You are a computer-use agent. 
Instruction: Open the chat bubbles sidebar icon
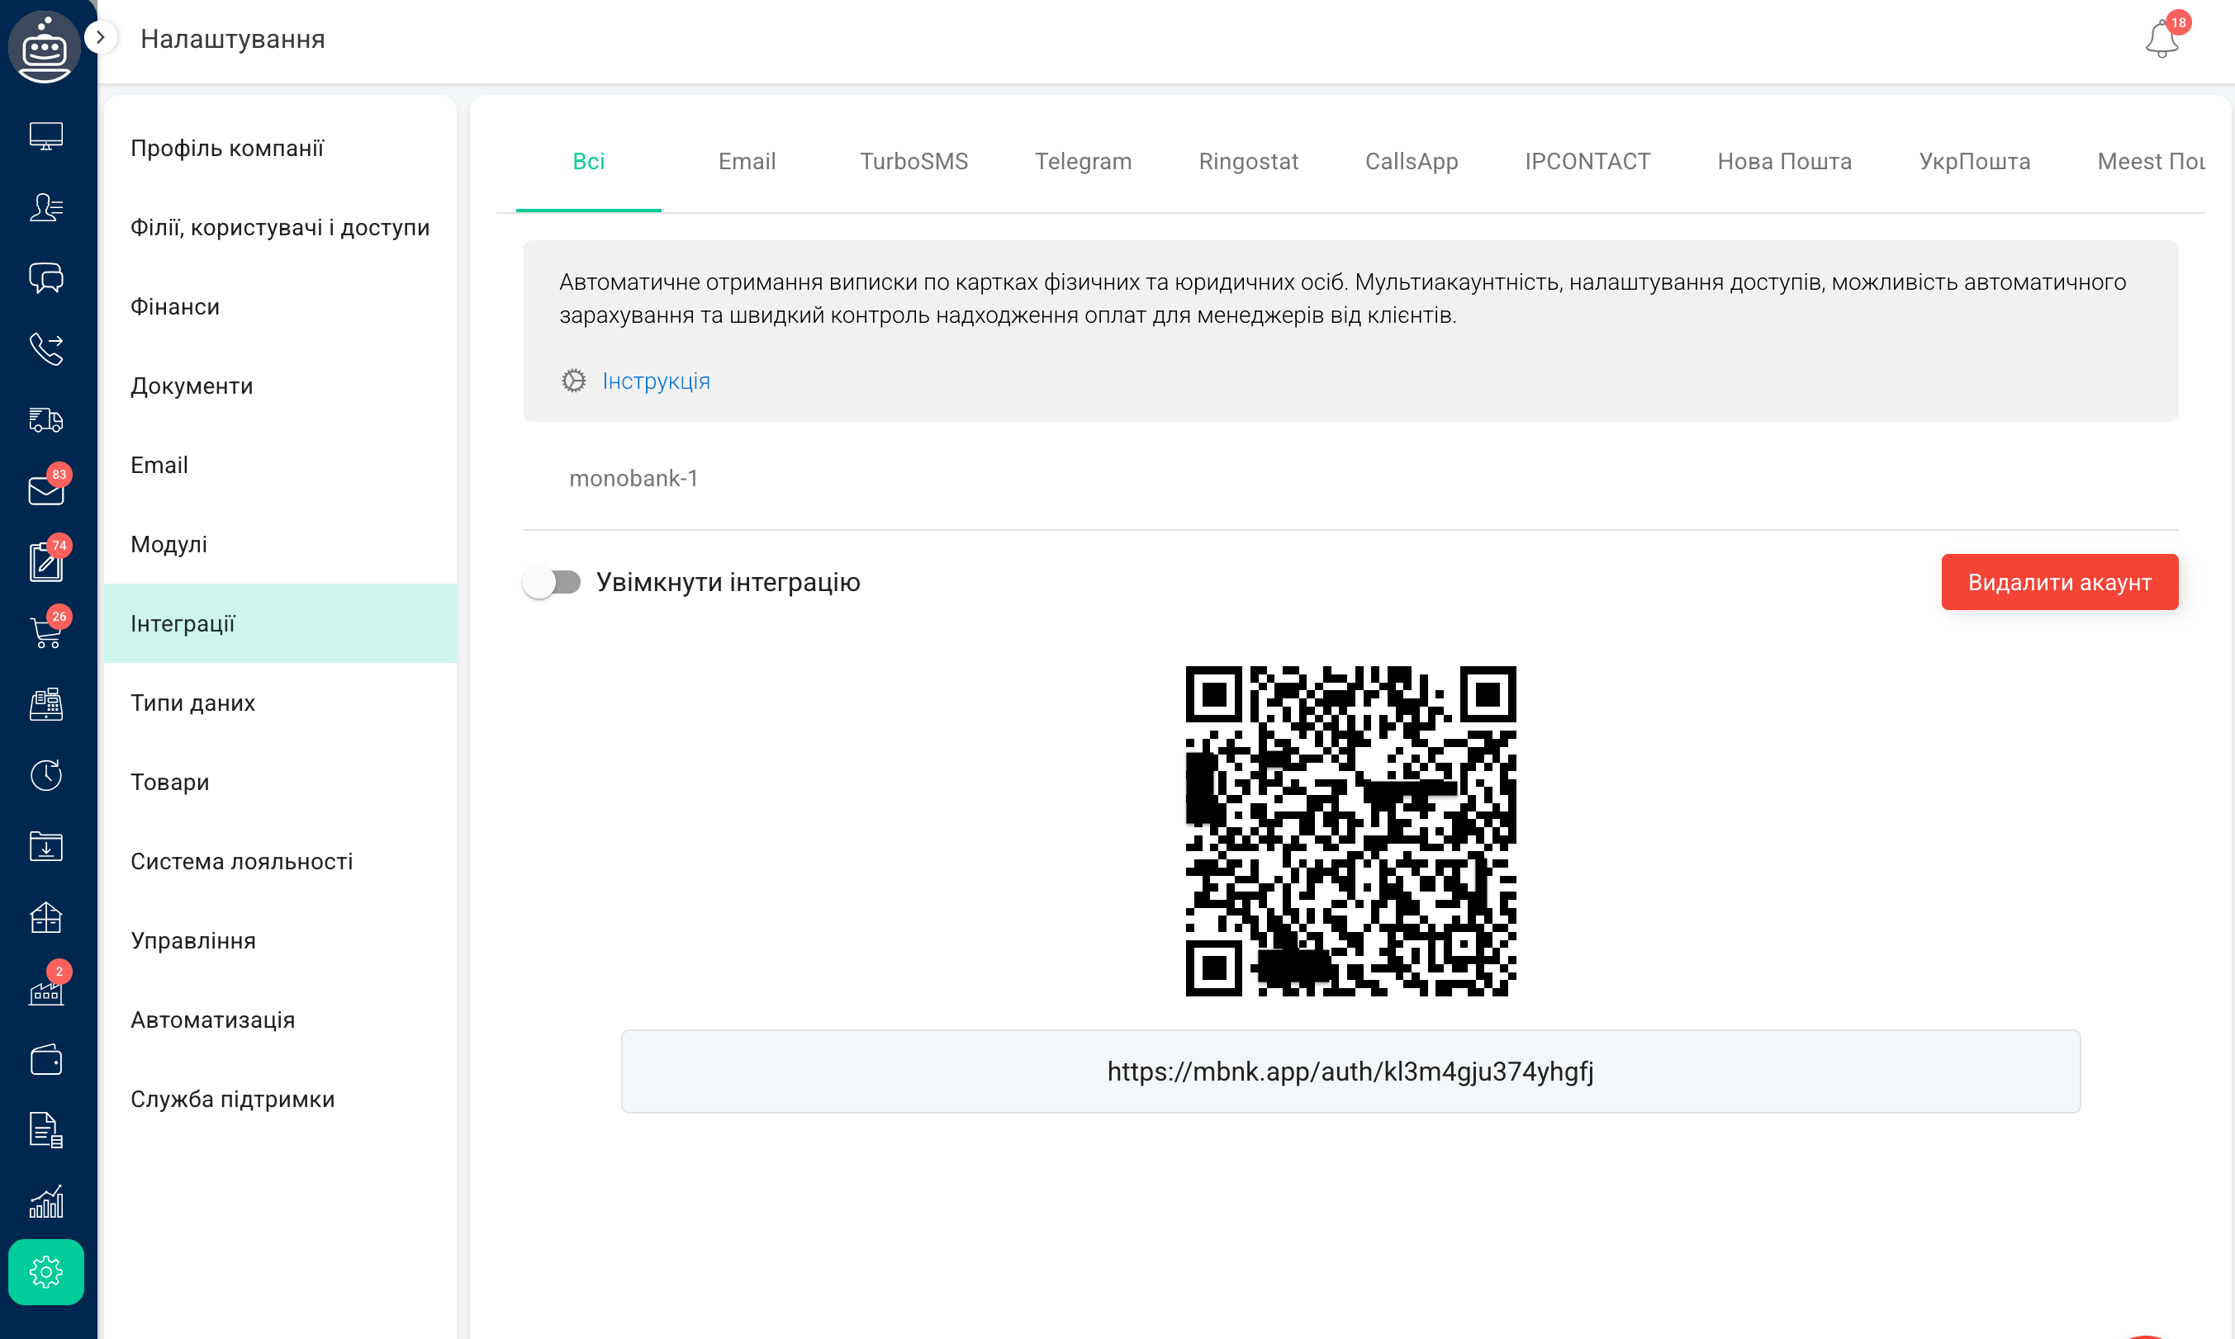click(46, 278)
